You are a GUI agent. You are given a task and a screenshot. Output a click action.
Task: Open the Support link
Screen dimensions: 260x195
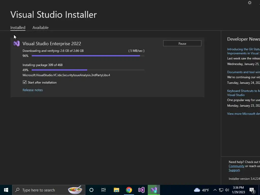[x=234, y=170]
